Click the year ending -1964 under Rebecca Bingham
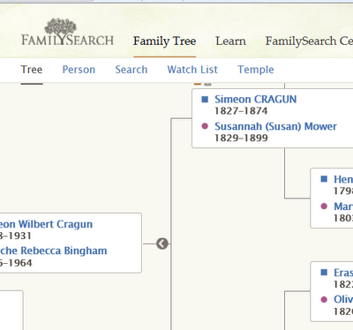This screenshot has height=330, width=353. tap(16, 263)
